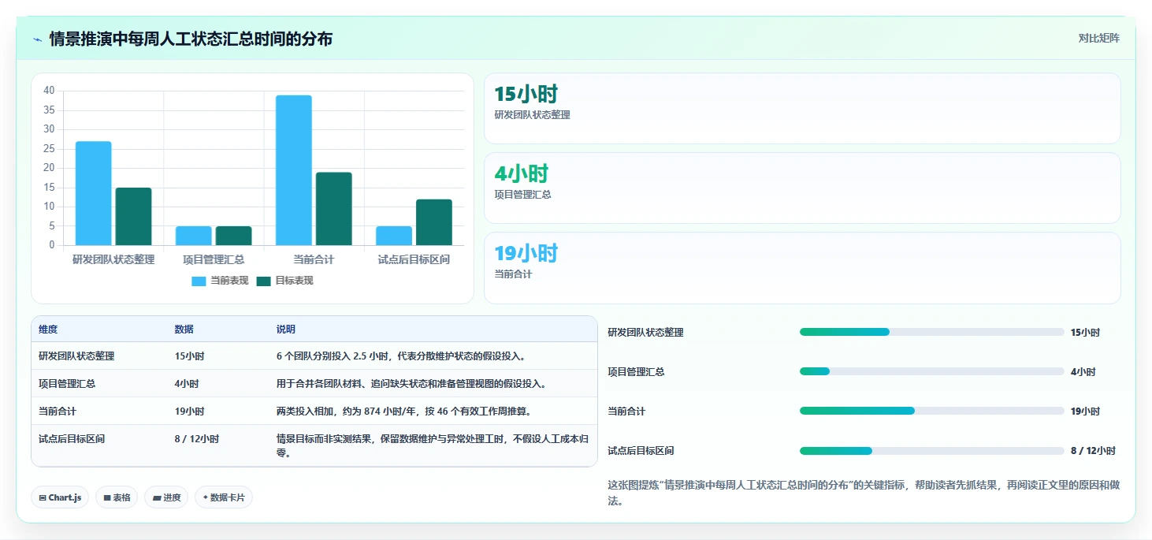Click the 试点后目标区间 progress bar
1152x540 pixels.
click(x=932, y=451)
